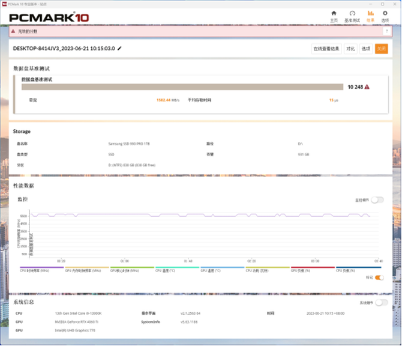Toggle CPU 温度 (°C) legend item
Screen dimensions: 402x346
point(177,269)
